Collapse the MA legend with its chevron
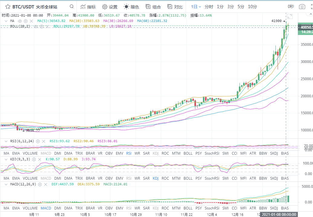 coord(6,21)
